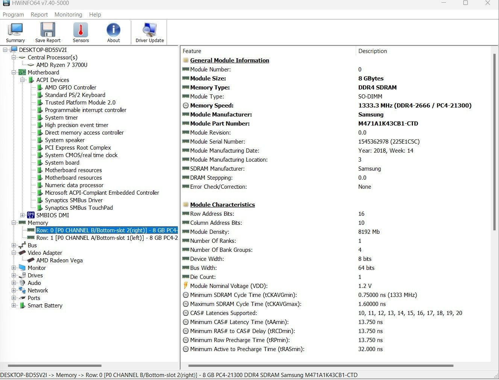Viewport: 499px width, 380px height.
Task: Collapse the Motherboard tree node
Action: click(14, 72)
